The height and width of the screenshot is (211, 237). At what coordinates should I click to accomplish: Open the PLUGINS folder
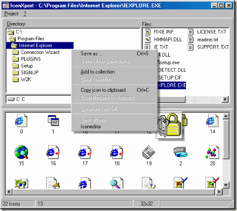[x=27, y=59]
